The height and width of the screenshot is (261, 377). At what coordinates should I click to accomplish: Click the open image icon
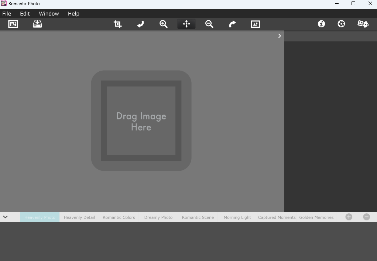13,24
